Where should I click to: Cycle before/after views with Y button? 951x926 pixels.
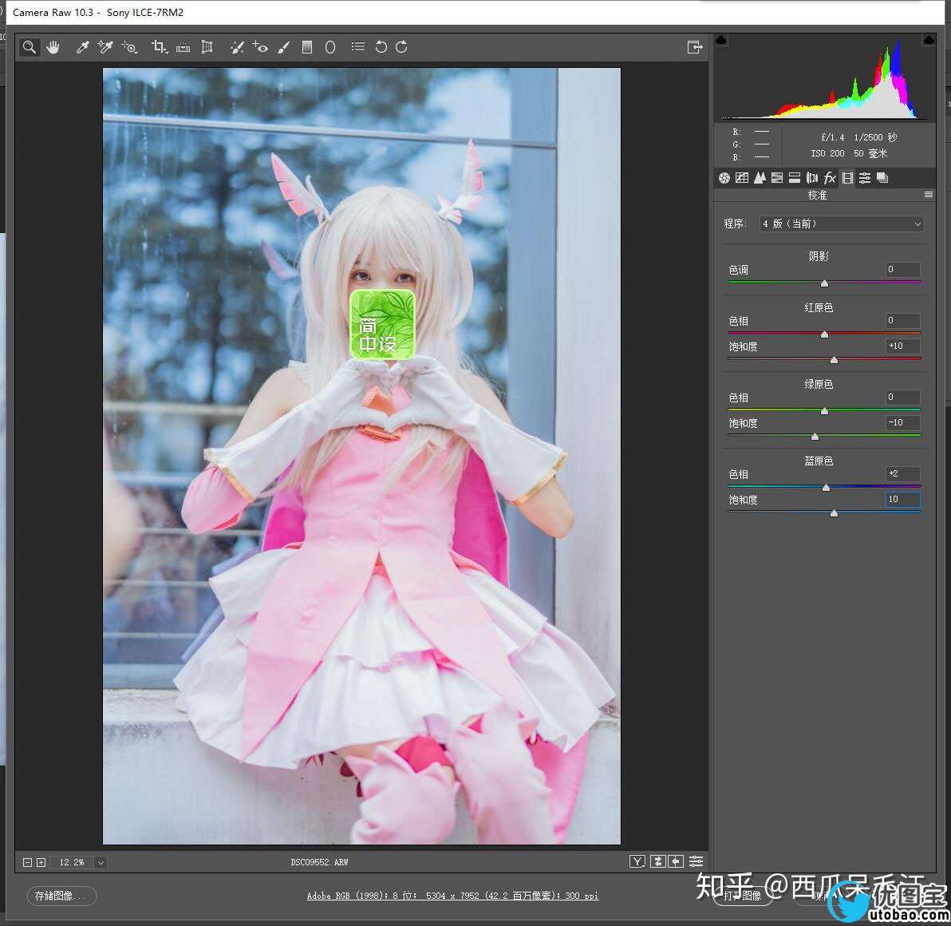pyautogui.click(x=637, y=861)
